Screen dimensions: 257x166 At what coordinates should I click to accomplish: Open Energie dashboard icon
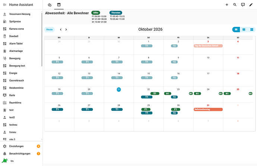tap(5, 73)
